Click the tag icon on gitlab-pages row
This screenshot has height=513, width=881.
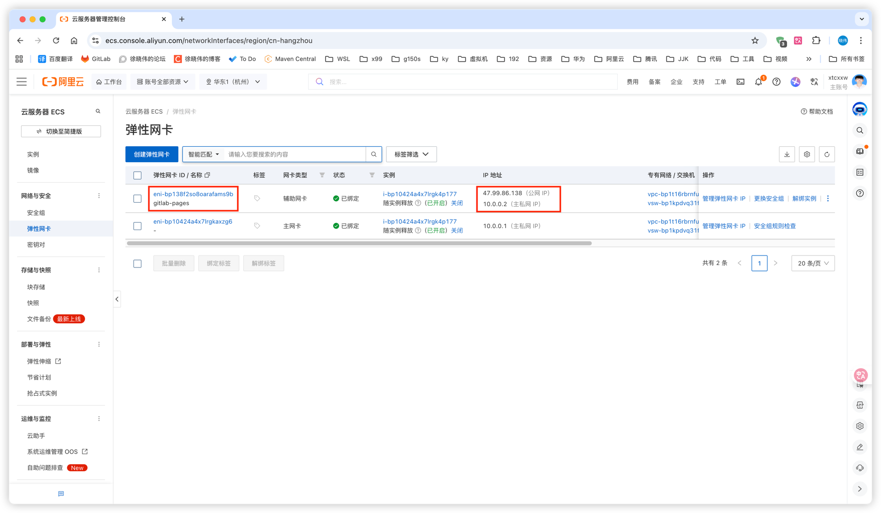pyautogui.click(x=257, y=199)
